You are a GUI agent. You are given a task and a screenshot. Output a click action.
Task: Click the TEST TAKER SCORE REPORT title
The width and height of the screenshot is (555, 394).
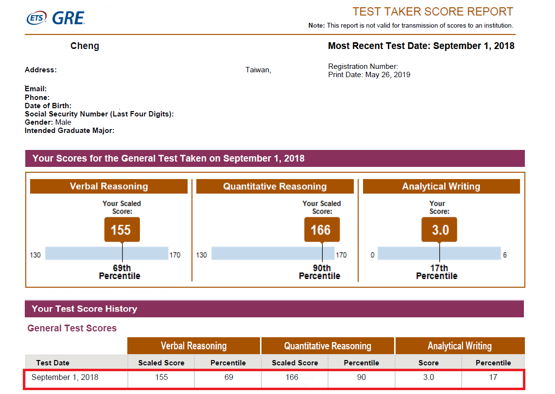coord(433,12)
